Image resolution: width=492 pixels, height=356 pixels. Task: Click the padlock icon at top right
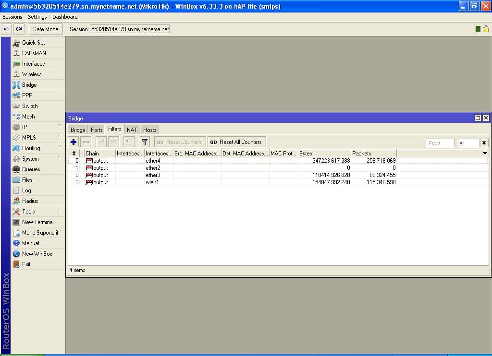click(x=485, y=29)
